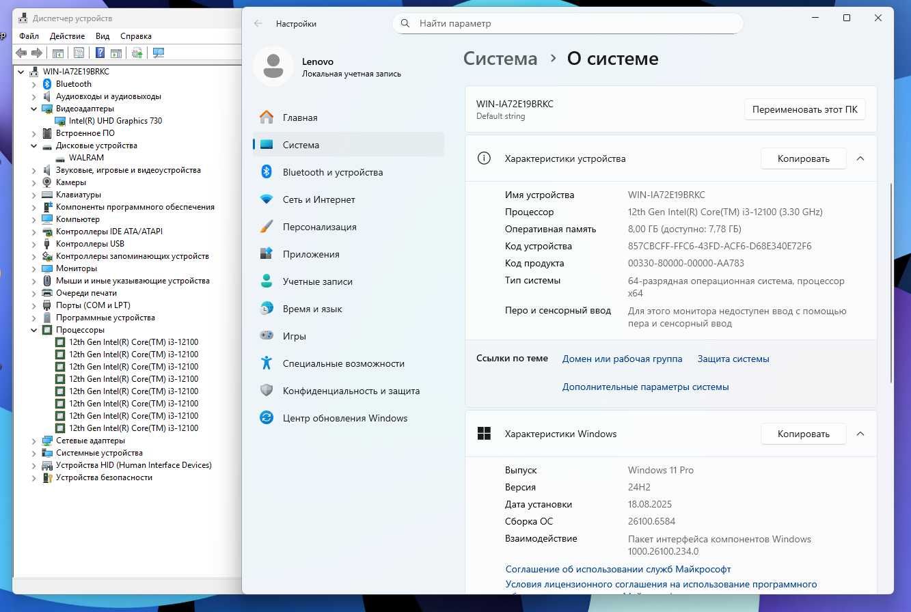Click the Back arrow in Device Manager toolbar
Viewport: 911px width, 612px height.
[21, 53]
